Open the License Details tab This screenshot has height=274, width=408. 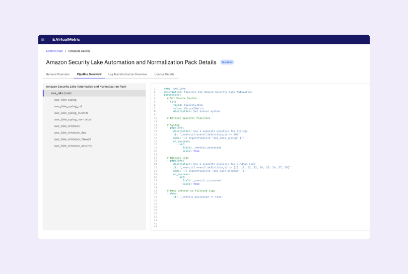164,74
